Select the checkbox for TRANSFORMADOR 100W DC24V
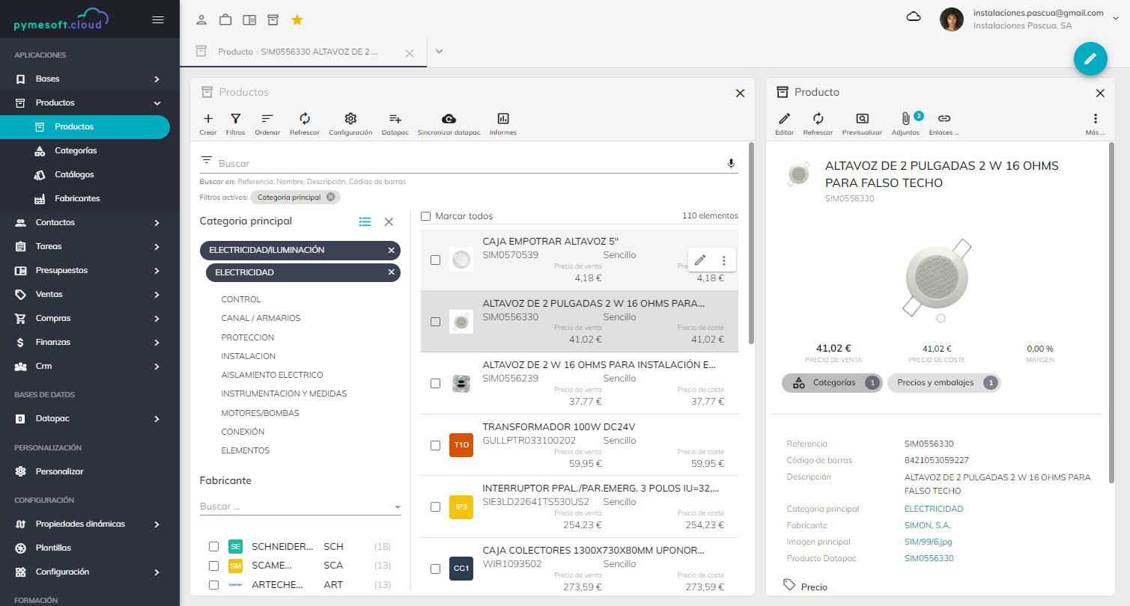Screen dimensions: 1130x606 (x=435, y=444)
